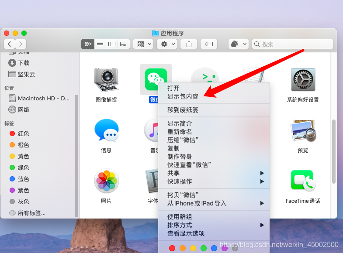Screen dimensions: 343x253
Task: Choose 查看显示选项 in context menu
Action: (214, 233)
